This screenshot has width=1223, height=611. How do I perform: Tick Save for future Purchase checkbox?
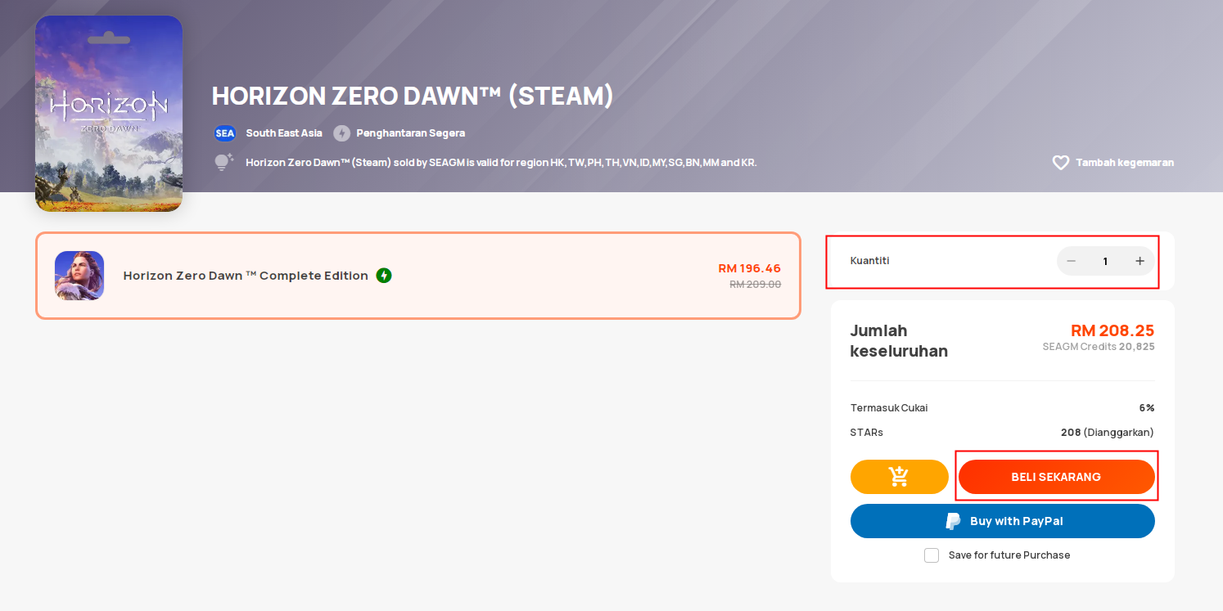932,555
